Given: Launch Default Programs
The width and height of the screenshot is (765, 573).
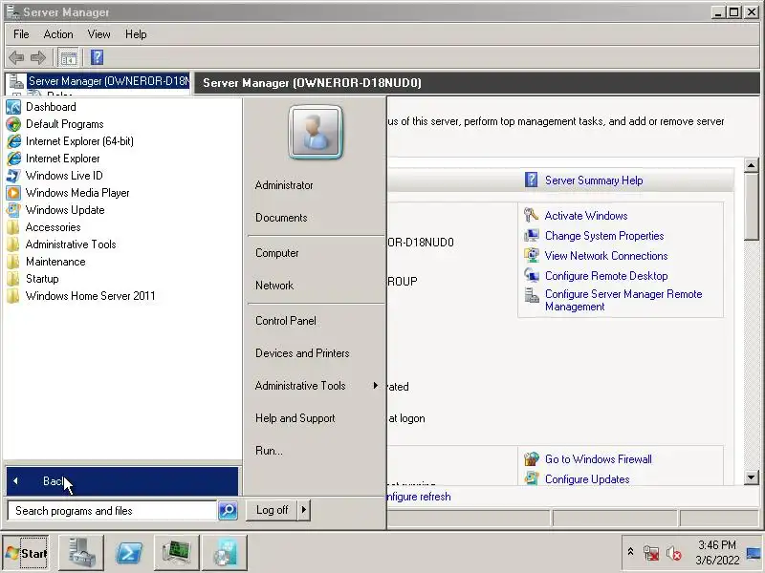Looking at the screenshot, I should 64,124.
